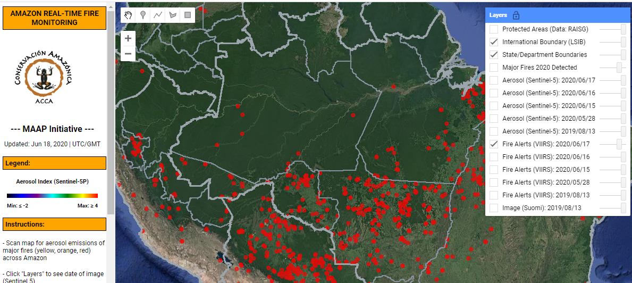Screen dimensions: 632x283
Task: Select the draw rectangle tool
Action: click(x=188, y=15)
